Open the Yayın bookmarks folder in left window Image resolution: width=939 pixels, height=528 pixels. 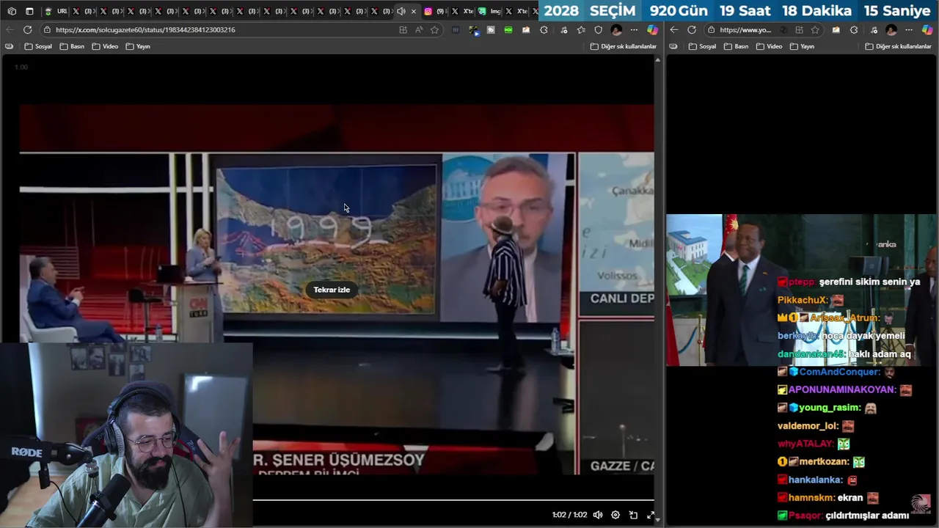[x=138, y=46]
